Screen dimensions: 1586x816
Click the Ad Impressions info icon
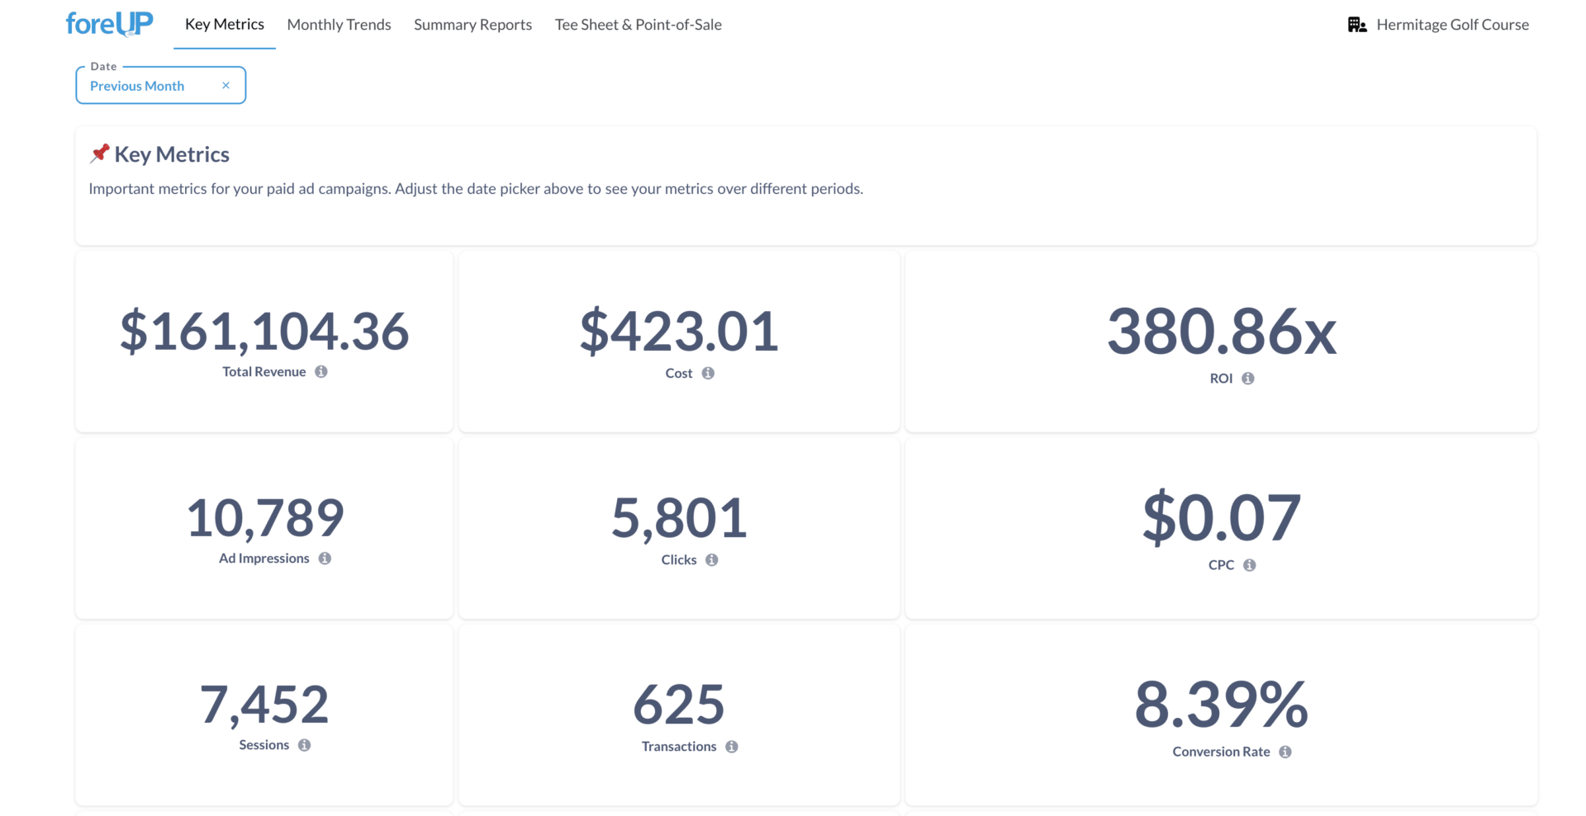click(x=325, y=559)
